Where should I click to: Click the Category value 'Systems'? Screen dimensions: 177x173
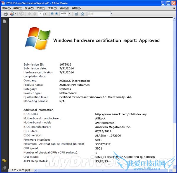click(x=65, y=89)
